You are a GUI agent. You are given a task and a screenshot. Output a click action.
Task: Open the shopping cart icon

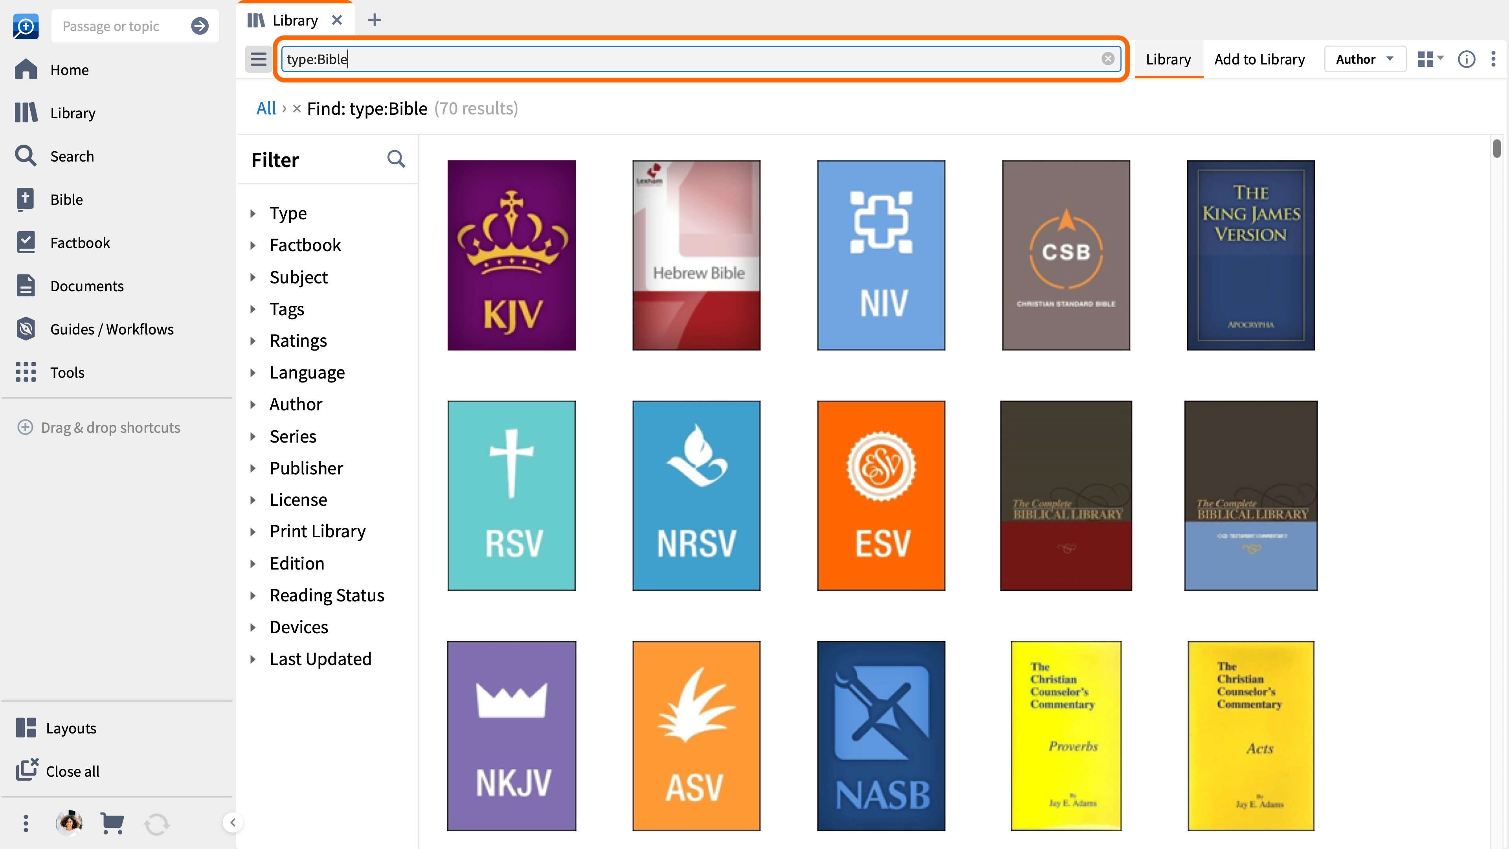click(x=112, y=823)
